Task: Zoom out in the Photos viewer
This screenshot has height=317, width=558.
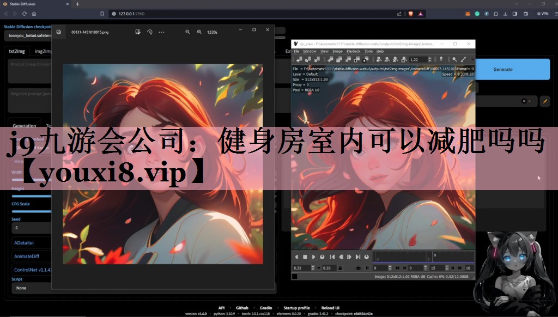Action: click(x=187, y=32)
